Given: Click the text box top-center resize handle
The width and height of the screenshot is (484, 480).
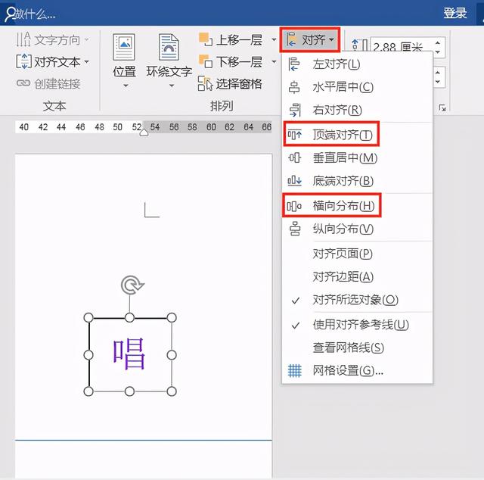Looking at the screenshot, I should point(129,317).
